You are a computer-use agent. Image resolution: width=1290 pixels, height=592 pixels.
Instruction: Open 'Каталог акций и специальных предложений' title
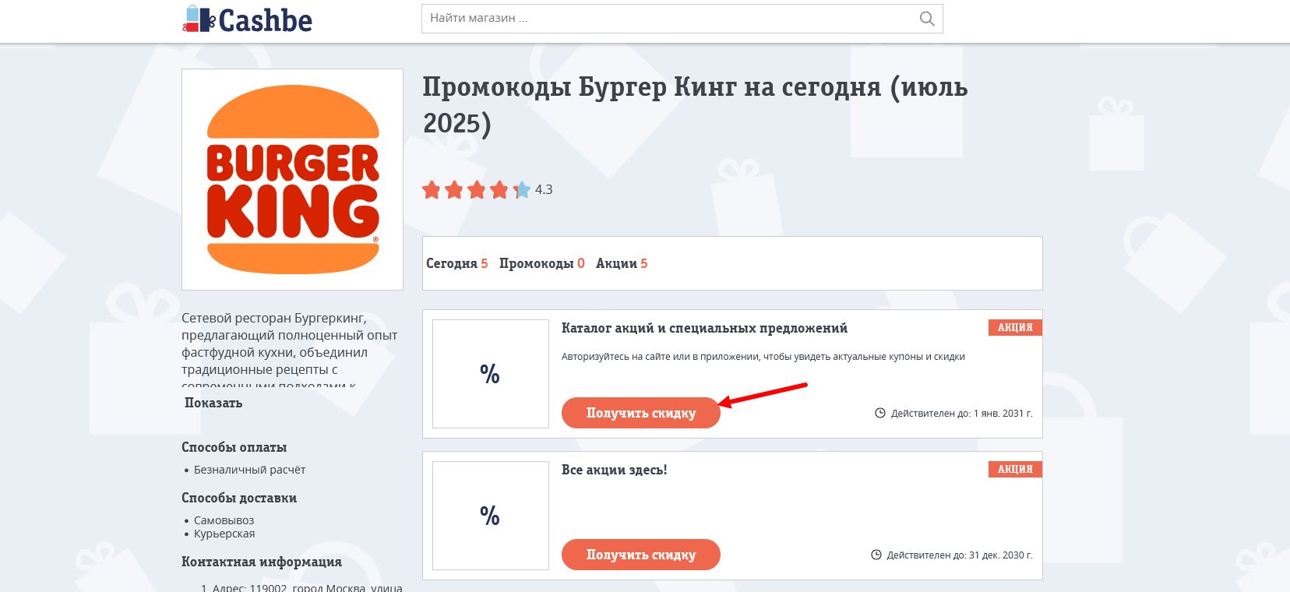point(704,328)
